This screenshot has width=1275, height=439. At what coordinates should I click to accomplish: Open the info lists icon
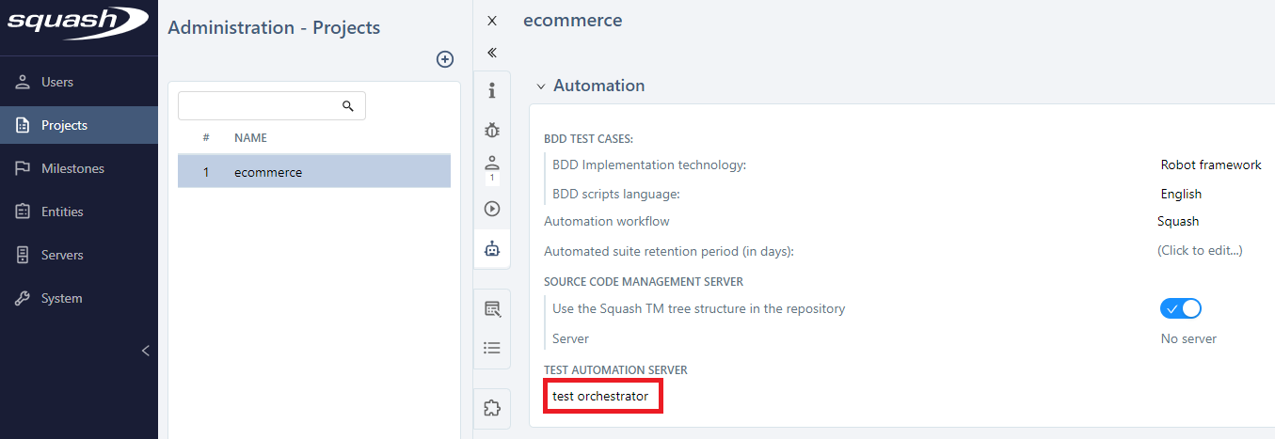tap(491, 348)
